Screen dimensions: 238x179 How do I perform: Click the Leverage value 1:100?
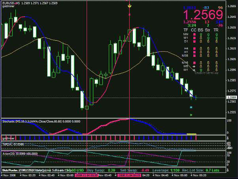tap(175, 170)
